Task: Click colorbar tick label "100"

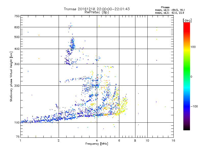Action: [193, 47]
